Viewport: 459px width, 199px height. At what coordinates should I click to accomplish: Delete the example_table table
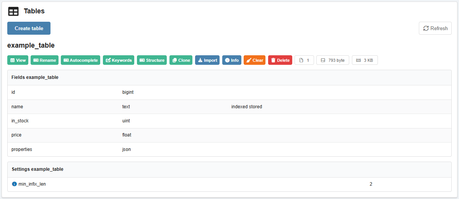280,60
